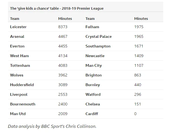Click Cardiff's 0 minutes value
Image resolution: width=171 pixels, height=138 pixels.
135,114
